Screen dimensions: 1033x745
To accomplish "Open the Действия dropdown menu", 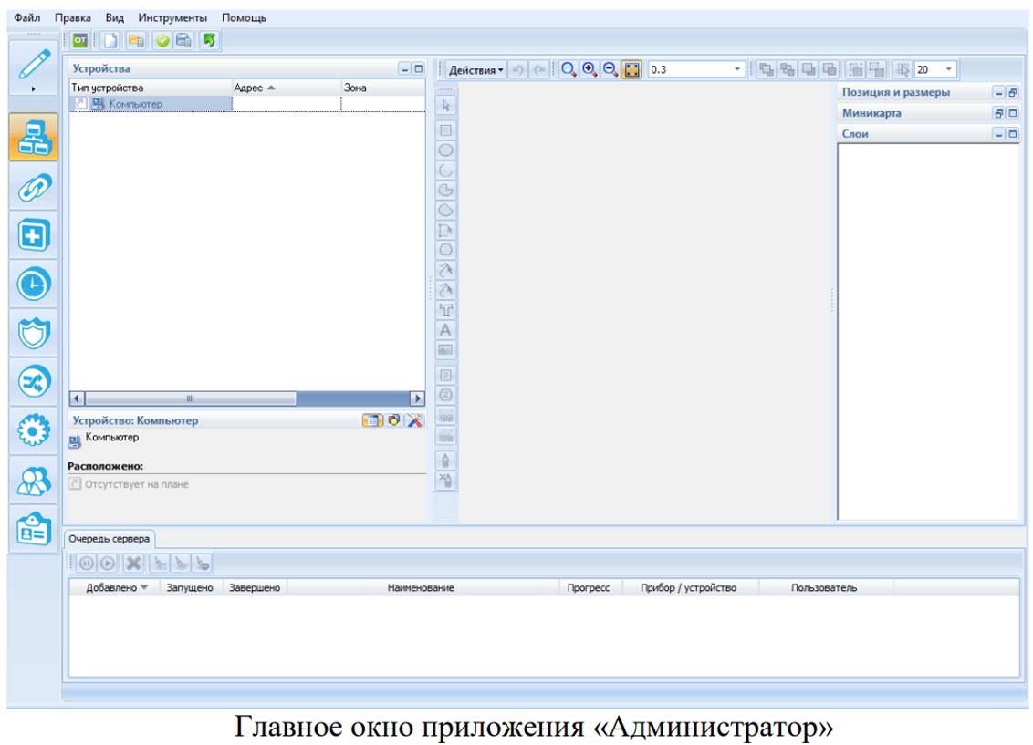I will [476, 70].
